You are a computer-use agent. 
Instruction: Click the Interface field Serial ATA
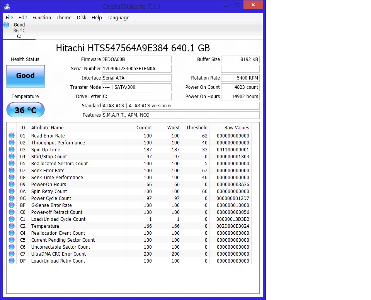[x=137, y=78]
